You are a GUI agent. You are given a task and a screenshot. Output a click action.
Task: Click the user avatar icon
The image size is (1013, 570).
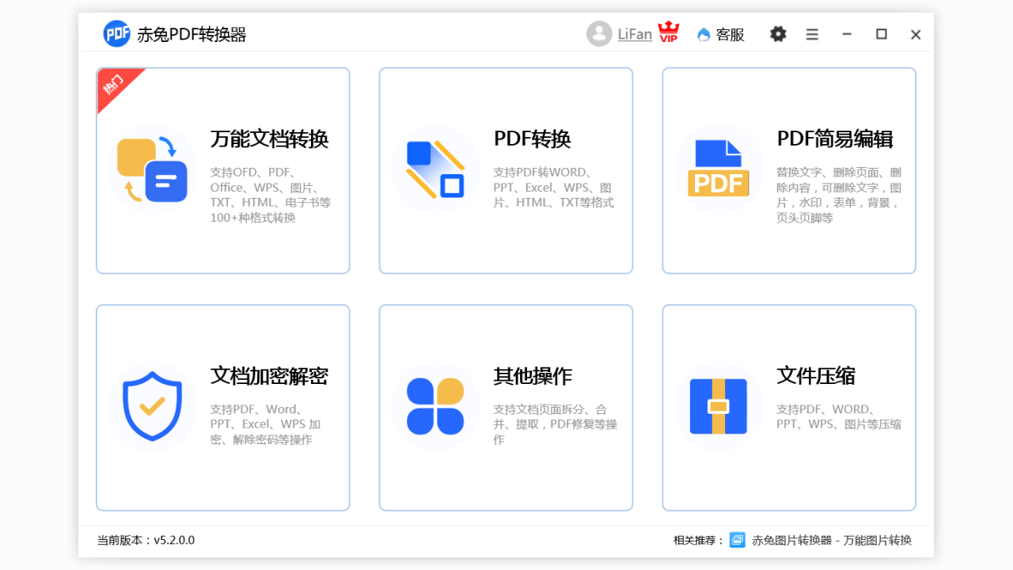[x=599, y=34]
